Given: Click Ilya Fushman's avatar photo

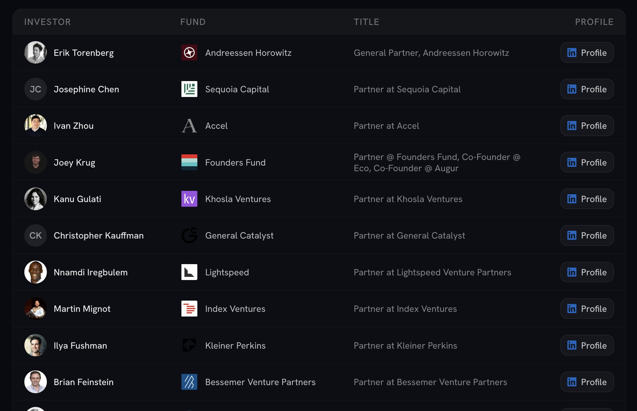Looking at the screenshot, I should (36, 345).
